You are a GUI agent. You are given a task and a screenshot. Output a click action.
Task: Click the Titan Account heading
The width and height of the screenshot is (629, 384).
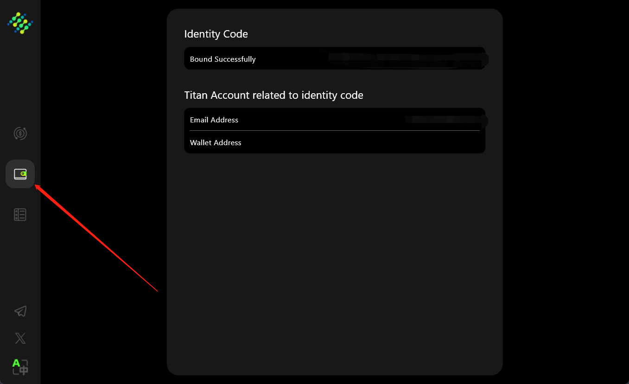[x=273, y=95]
